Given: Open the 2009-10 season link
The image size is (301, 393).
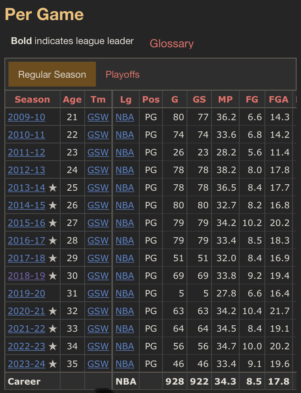Looking at the screenshot, I should 26,117.
